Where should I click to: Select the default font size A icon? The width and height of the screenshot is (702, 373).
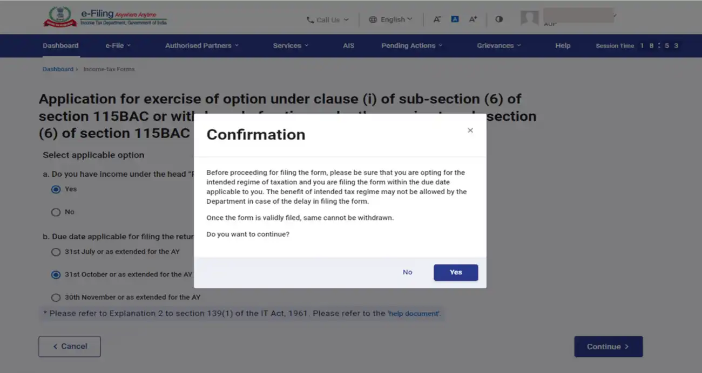455,19
